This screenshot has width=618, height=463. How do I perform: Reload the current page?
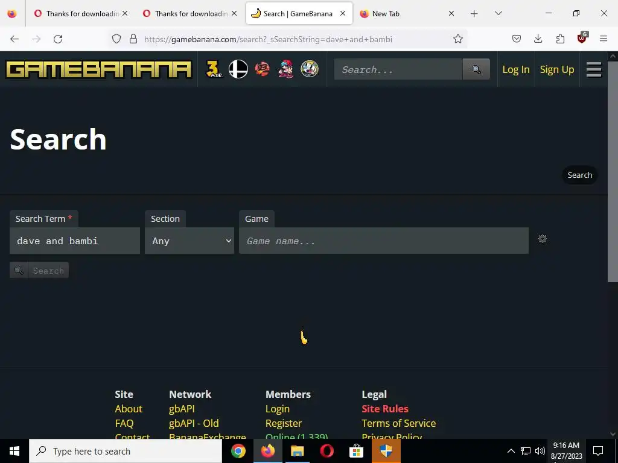pyautogui.click(x=58, y=39)
